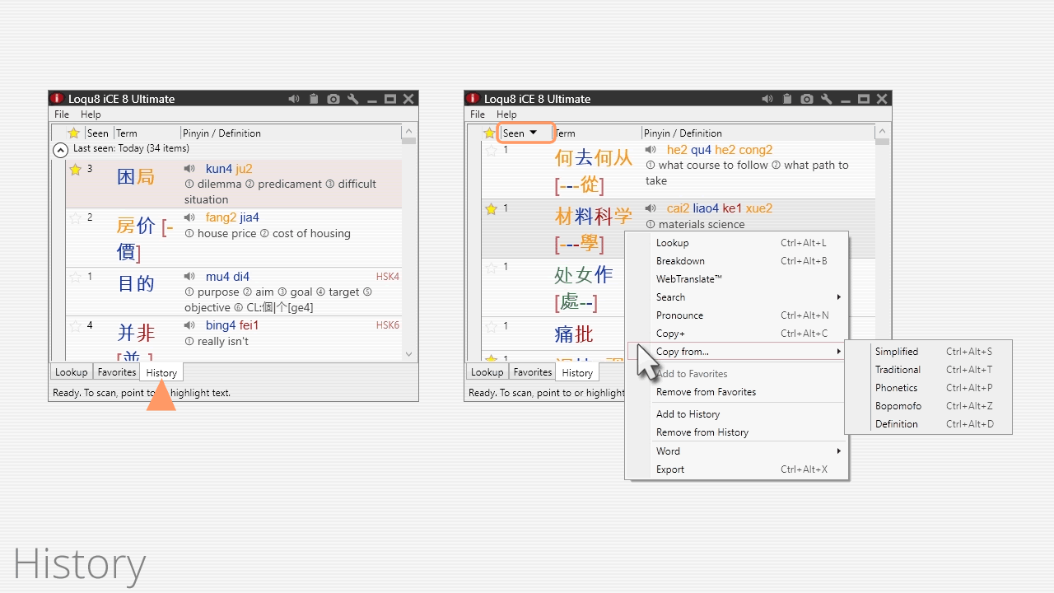The width and height of the screenshot is (1054, 593).
Task: Choose Breakdown from the context menu
Action: pos(680,261)
